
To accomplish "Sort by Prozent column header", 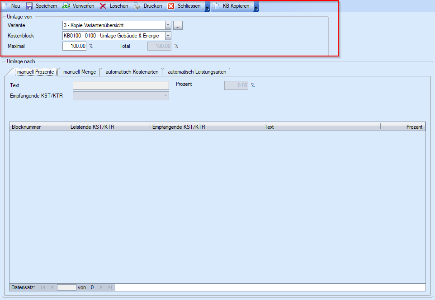I will click(403, 127).
